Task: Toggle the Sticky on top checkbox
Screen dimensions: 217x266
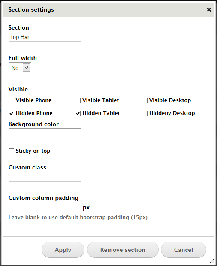Action: coord(11,151)
